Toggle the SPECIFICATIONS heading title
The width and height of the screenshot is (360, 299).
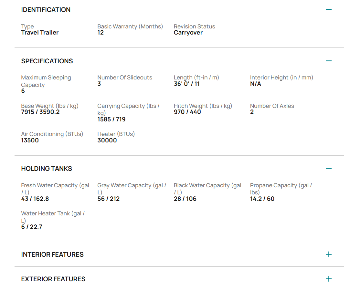[47, 61]
